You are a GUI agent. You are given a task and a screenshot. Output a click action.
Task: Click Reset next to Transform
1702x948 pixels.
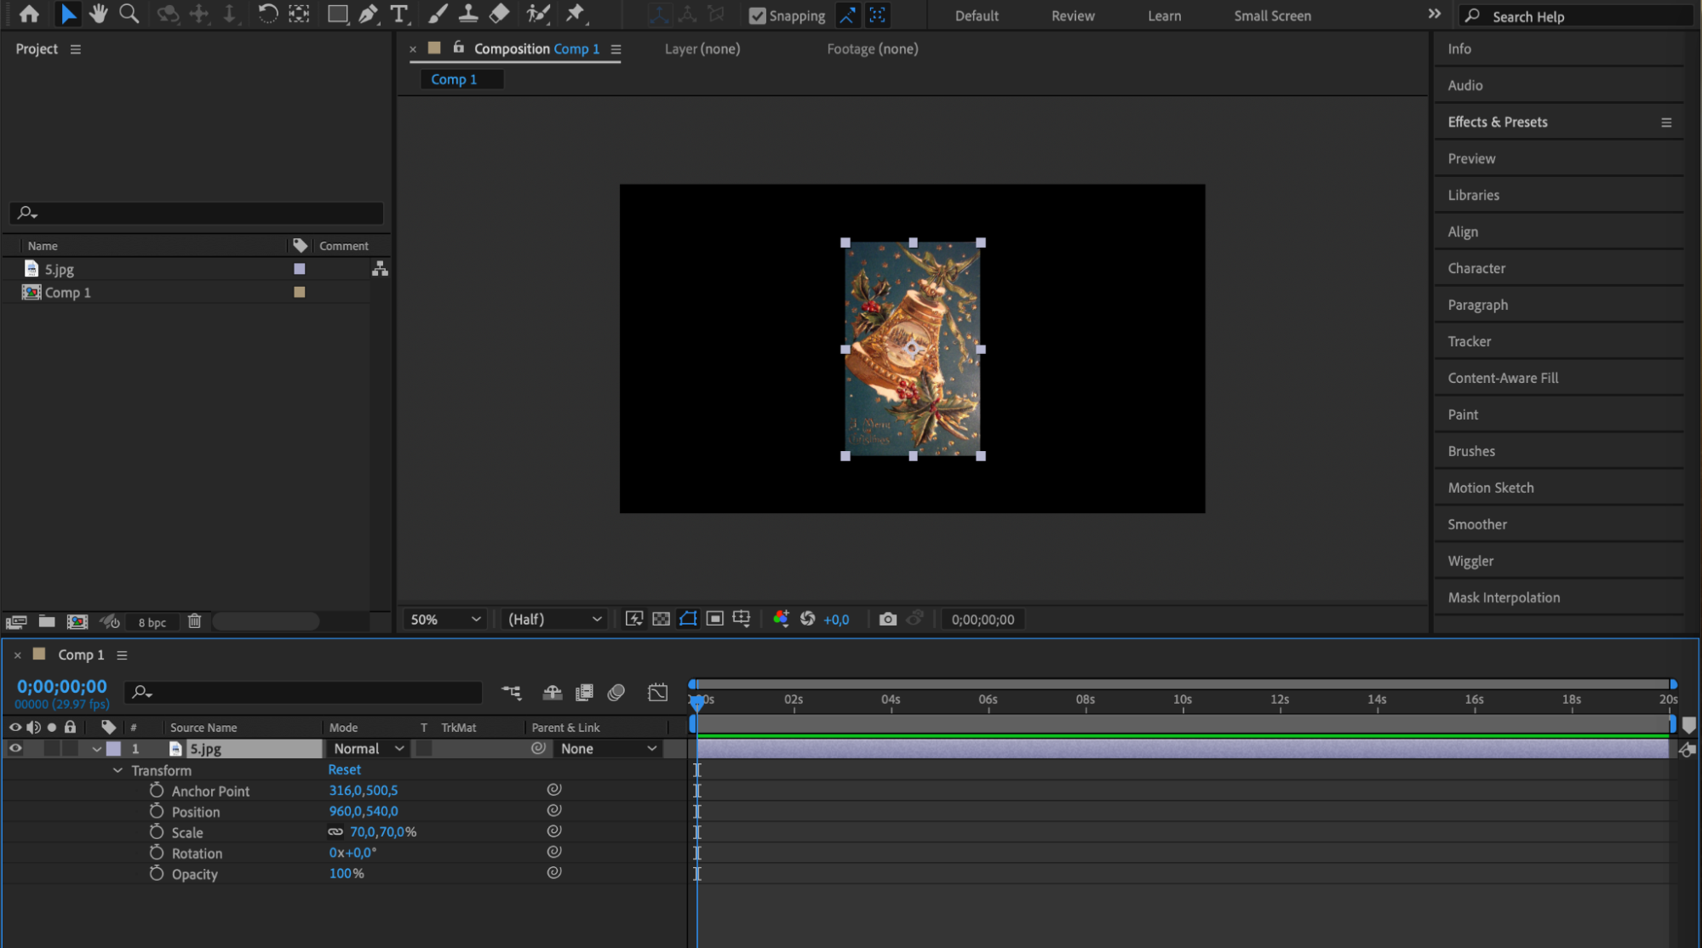[344, 769]
